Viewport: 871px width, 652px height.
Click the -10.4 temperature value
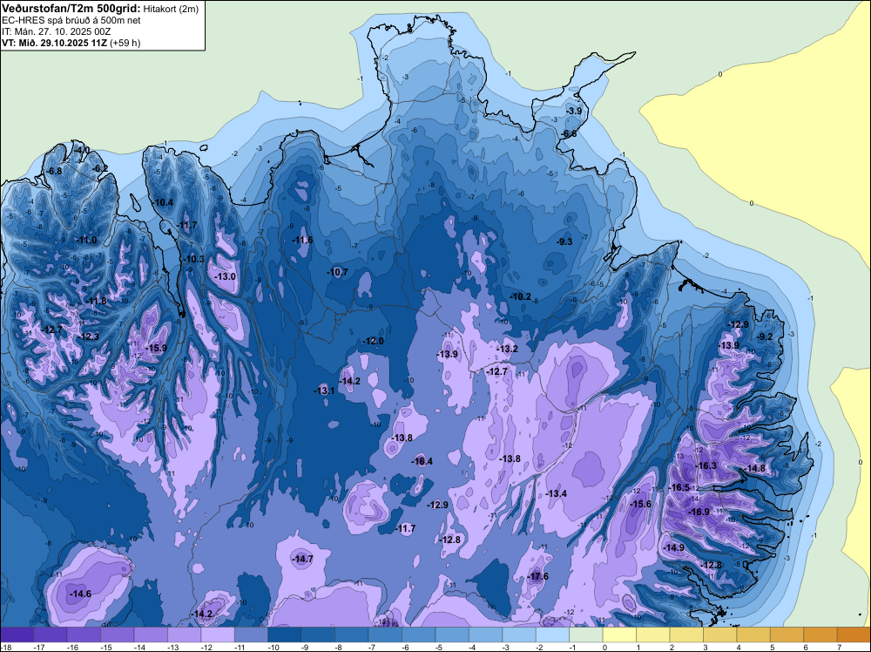(x=163, y=203)
